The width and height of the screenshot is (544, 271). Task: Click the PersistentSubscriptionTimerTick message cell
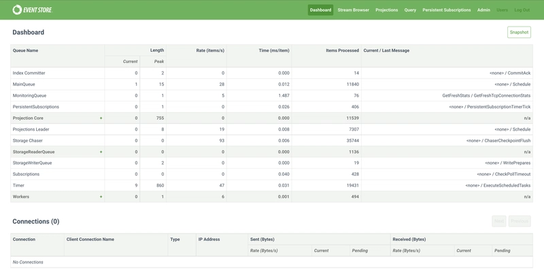pyautogui.click(x=490, y=107)
